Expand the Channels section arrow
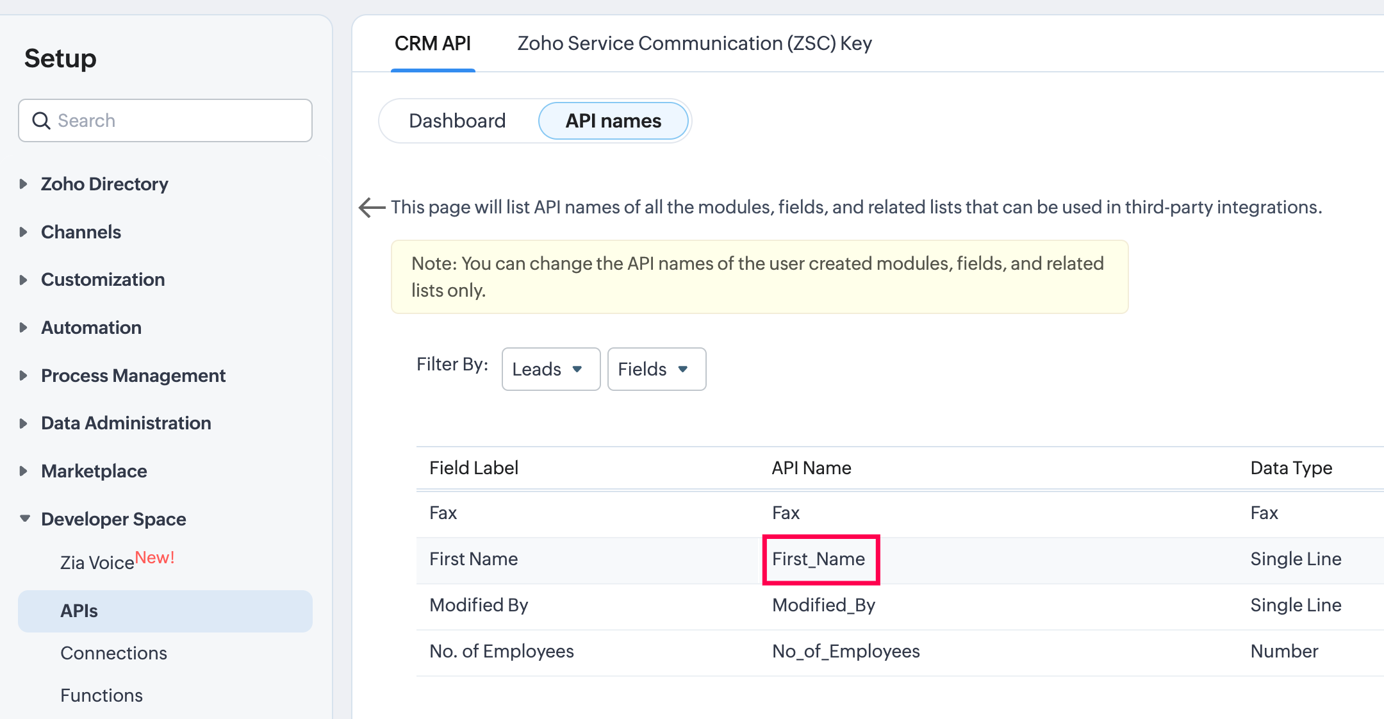This screenshot has width=1384, height=719. (x=24, y=232)
